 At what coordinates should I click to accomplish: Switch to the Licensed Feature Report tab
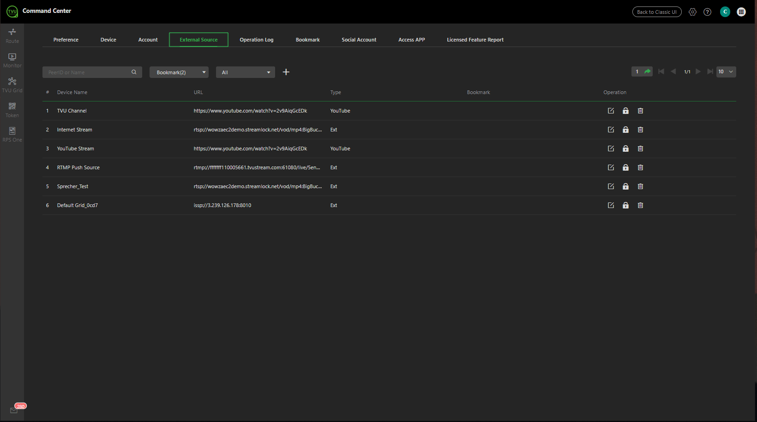pyautogui.click(x=475, y=40)
